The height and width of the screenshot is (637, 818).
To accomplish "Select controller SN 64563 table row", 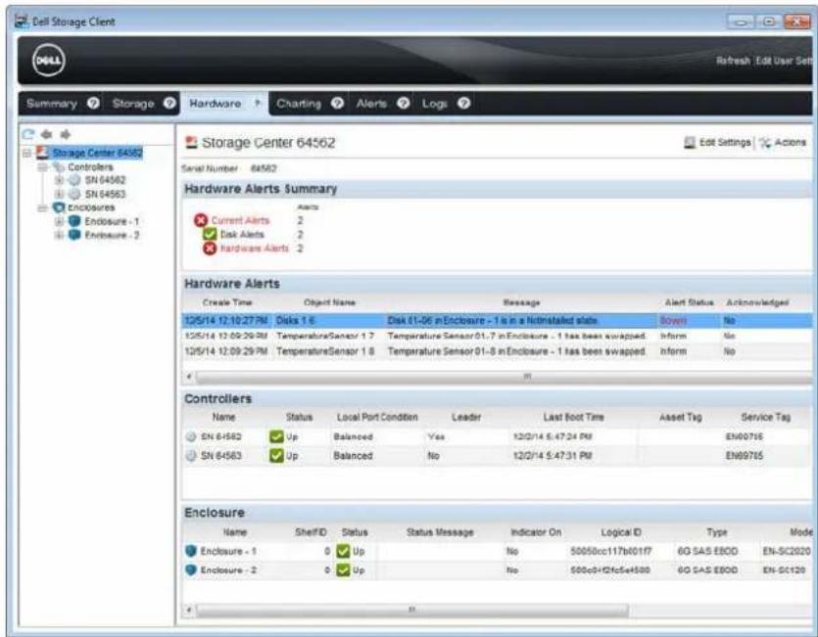I will click(x=497, y=456).
